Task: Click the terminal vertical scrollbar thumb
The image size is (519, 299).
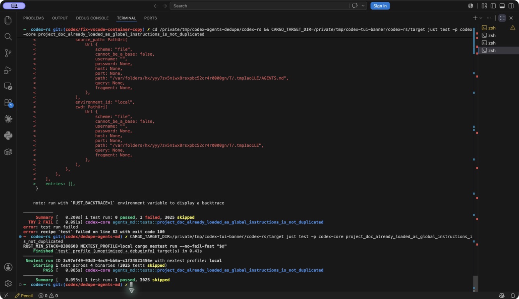Action: (x=475, y=283)
